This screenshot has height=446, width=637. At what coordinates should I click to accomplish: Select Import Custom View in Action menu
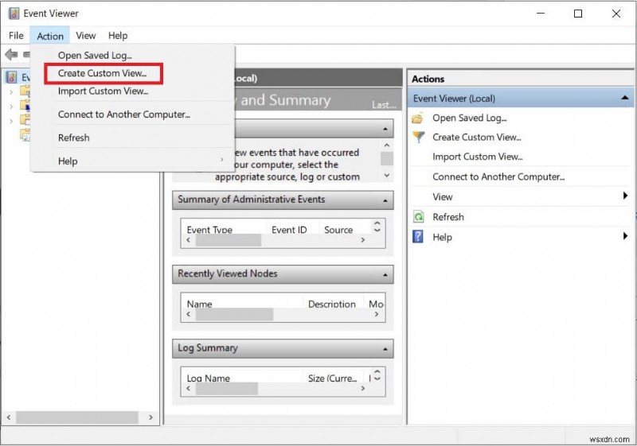point(103,91)
